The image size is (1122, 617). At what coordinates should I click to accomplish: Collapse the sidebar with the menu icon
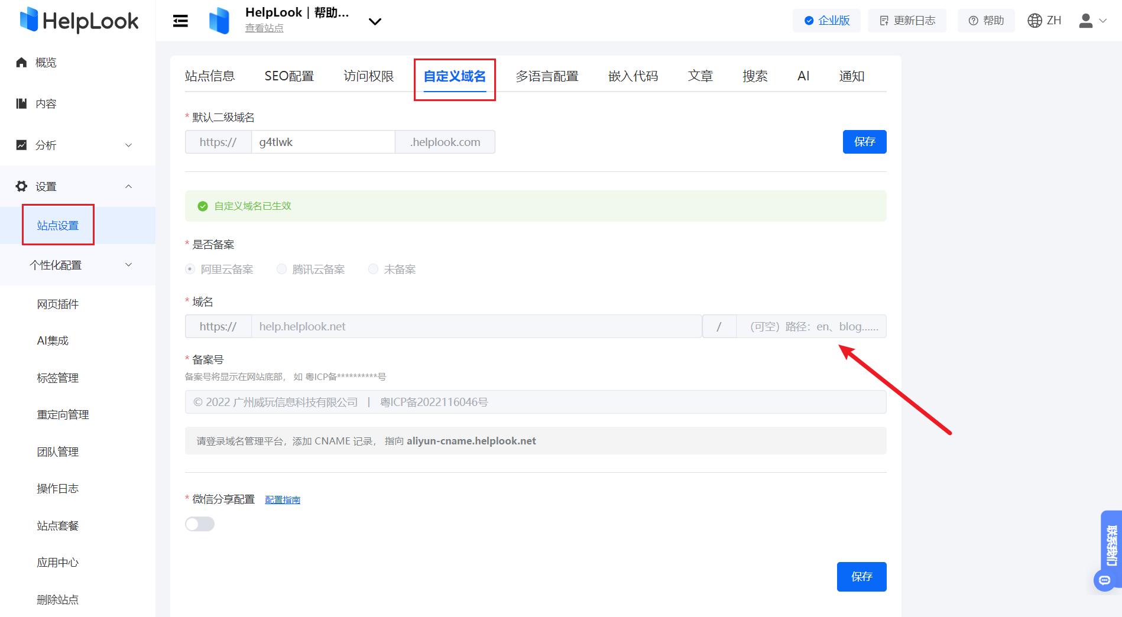[180, 21]
